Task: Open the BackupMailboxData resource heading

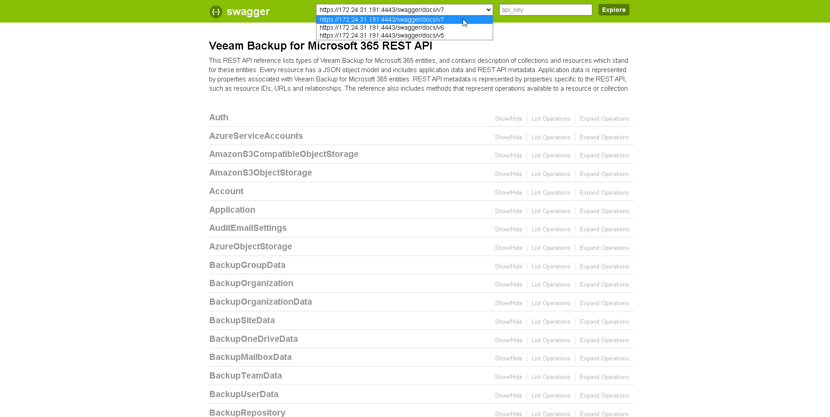Action: pos(250,357)
